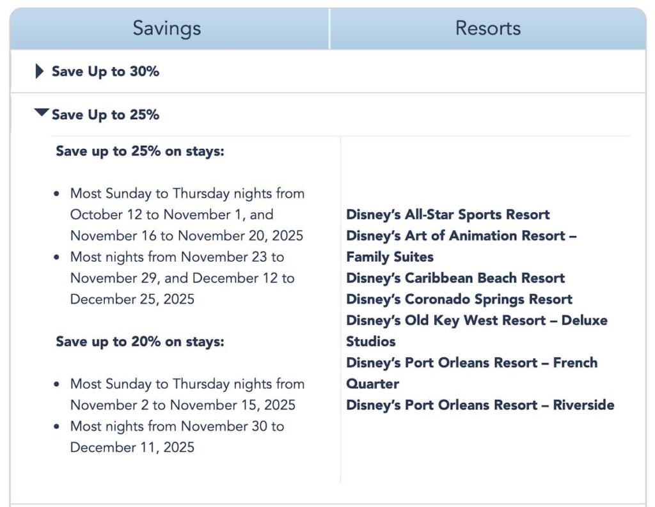Viewport: 655px width, 507px height.
Task: Click Disney's Port Orleans Resort – Riverside
Action: point(480,405)
